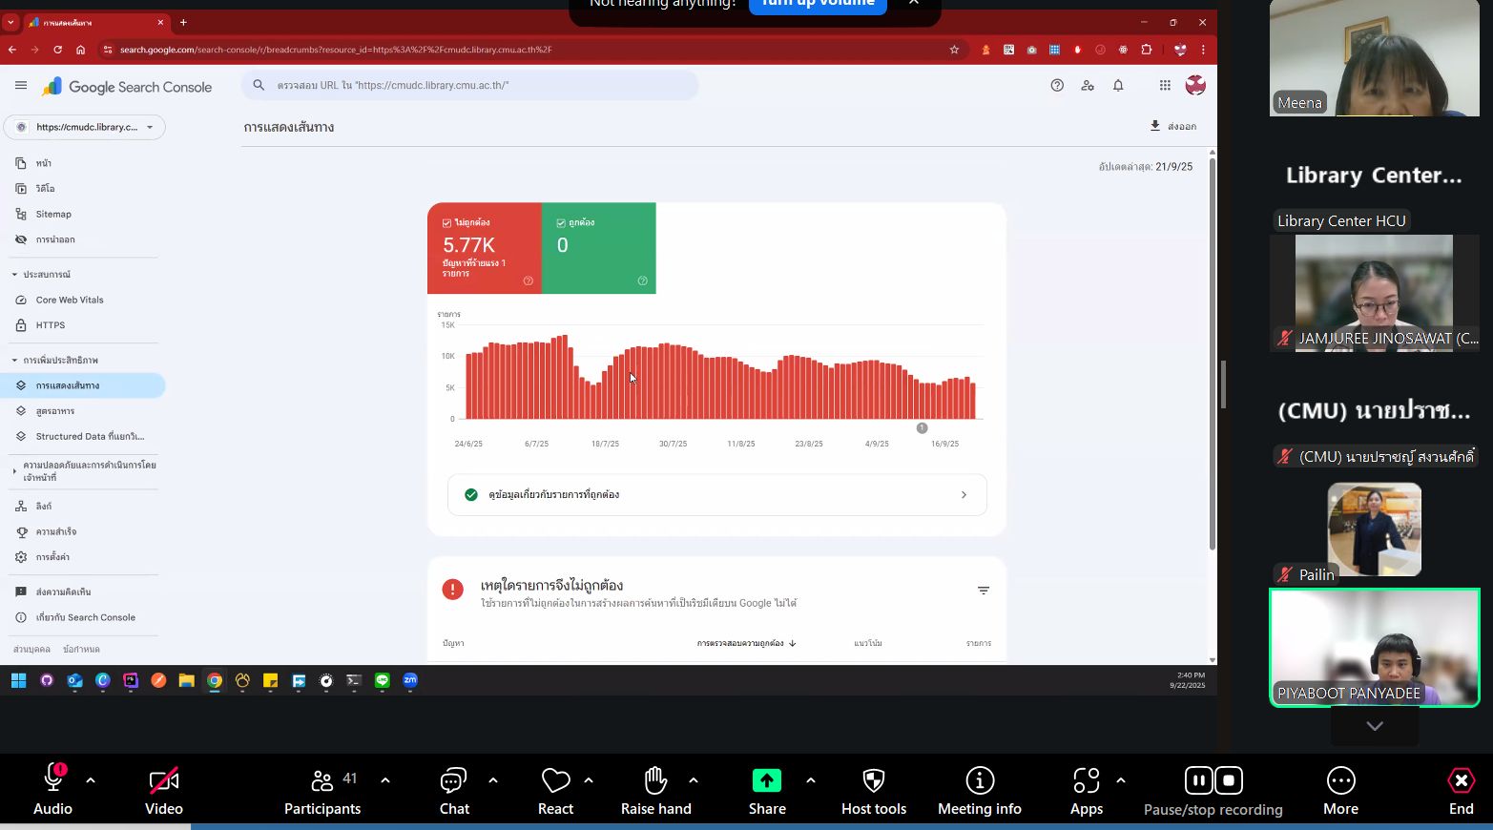
Task: Click the Raise hand icon
Action: click(655, 781)
